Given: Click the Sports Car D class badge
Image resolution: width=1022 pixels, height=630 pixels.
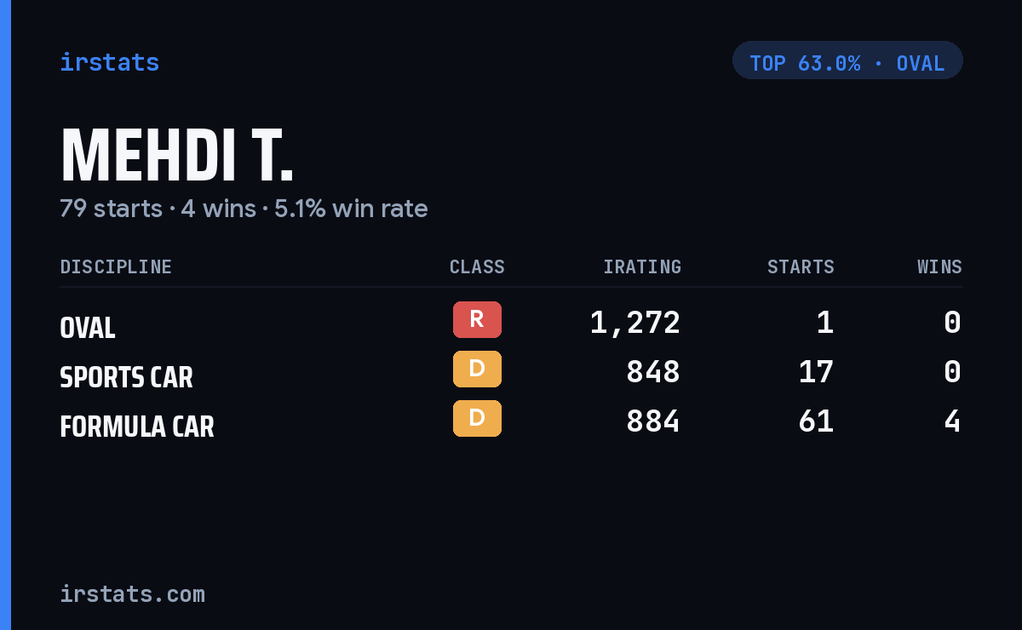Looking at the screenshot, I should click(477, 369).
